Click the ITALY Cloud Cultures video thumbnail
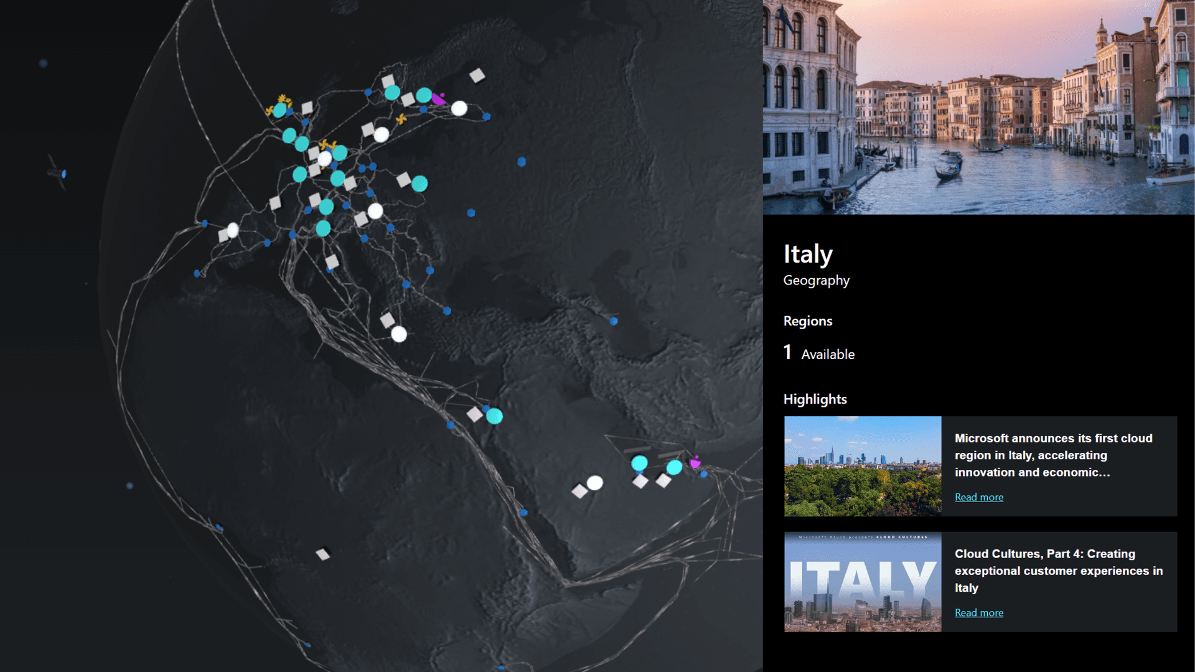The width and height of the screenshot is (1195, 672). pos(862,581)
